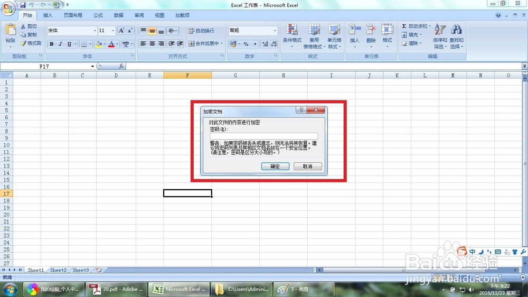Apply comma style
528x297 pixels.
255,44
